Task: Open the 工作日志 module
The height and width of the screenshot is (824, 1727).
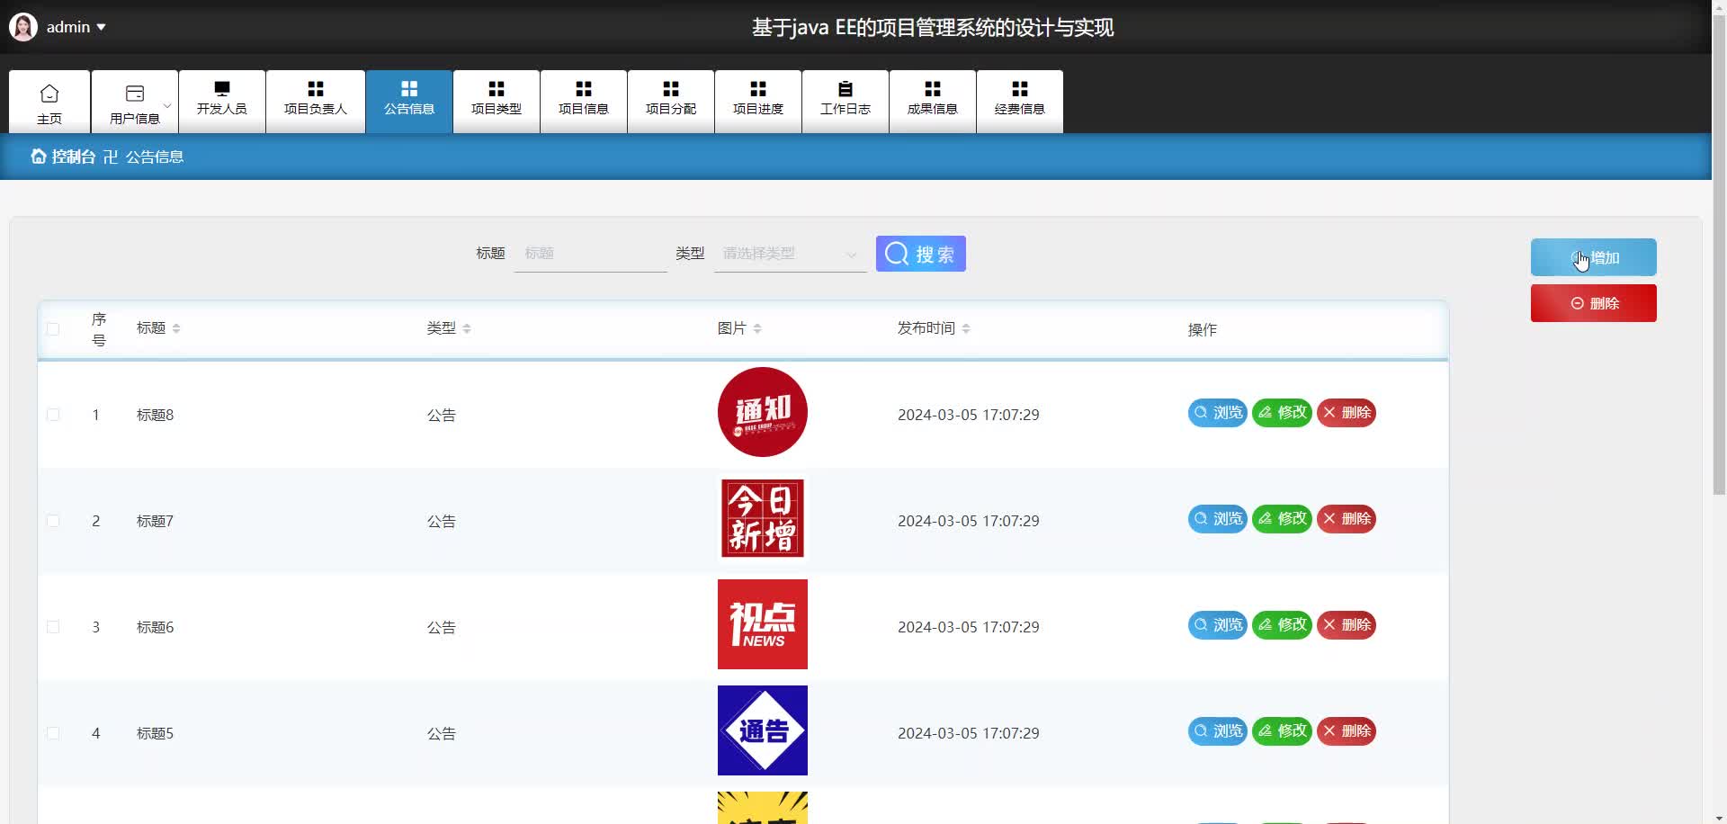Action: coord(845,101)
